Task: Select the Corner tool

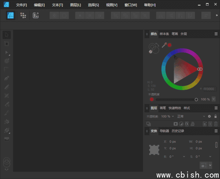Action: pyautogui.click(x=6, y=70)
